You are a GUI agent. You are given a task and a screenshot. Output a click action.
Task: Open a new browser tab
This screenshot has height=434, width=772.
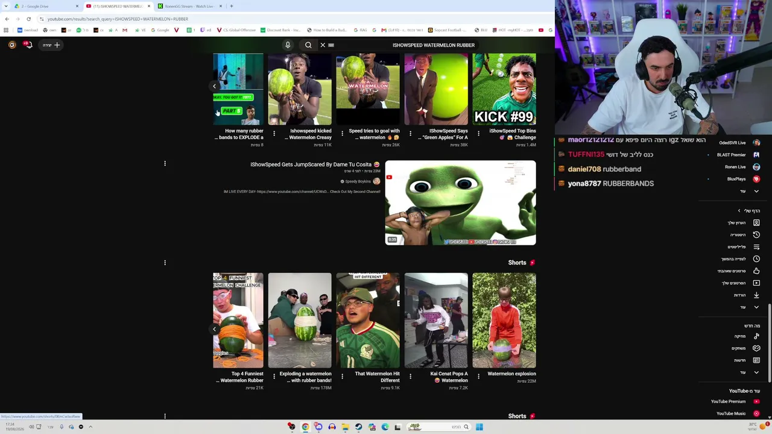click(x=232, y=6)
